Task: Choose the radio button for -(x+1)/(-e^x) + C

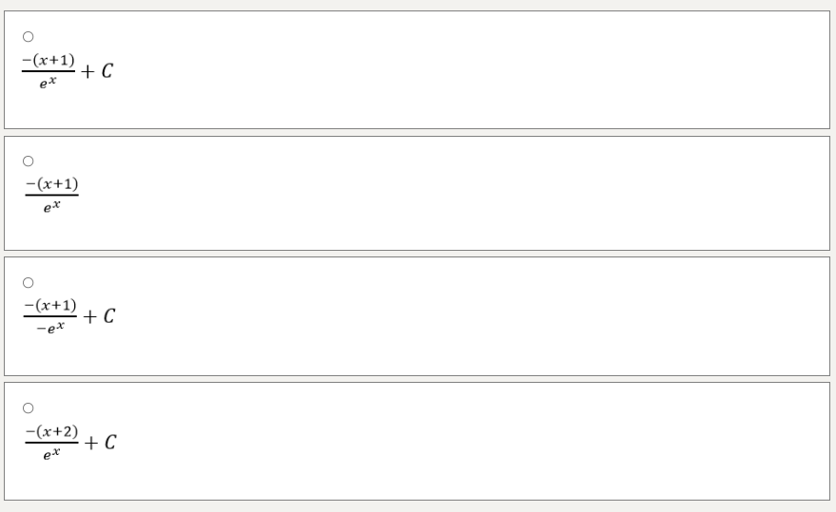Action: tap(28, 282)
